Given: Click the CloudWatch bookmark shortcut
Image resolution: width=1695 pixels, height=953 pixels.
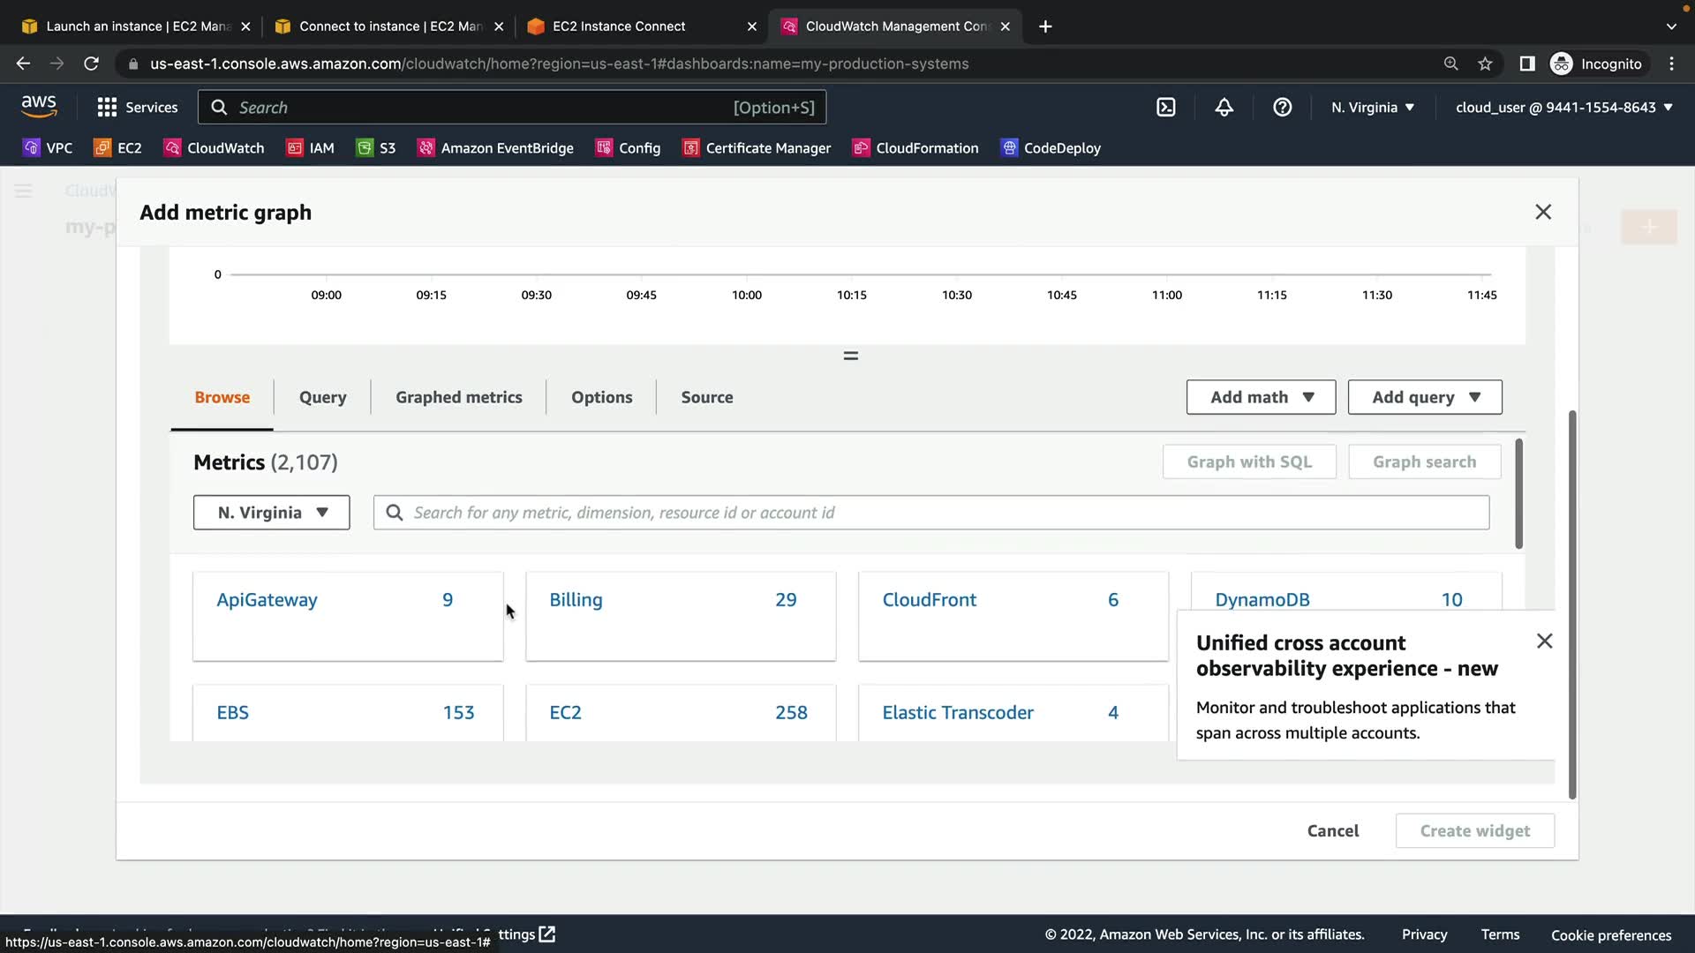Looking at the screenshot, I should pos(215,148).
